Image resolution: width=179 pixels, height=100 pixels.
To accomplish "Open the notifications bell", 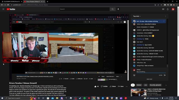I will point(168,9).
